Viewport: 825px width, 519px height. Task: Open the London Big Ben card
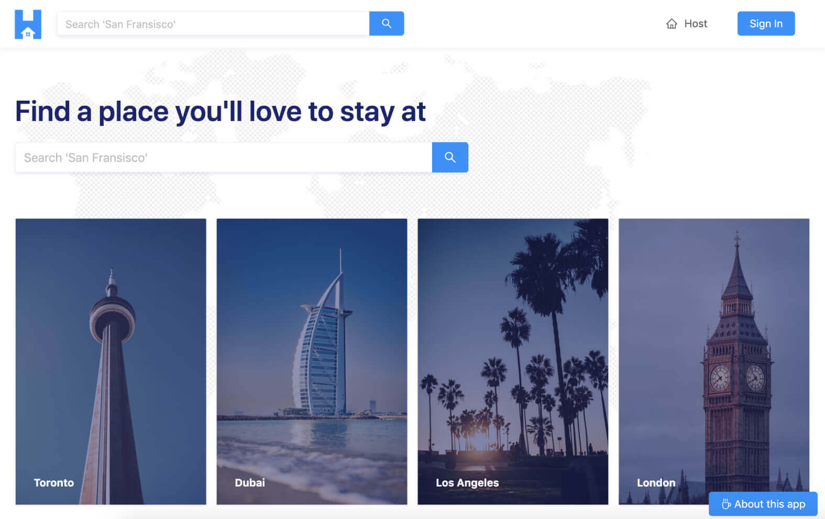click(x=714, y=362)
